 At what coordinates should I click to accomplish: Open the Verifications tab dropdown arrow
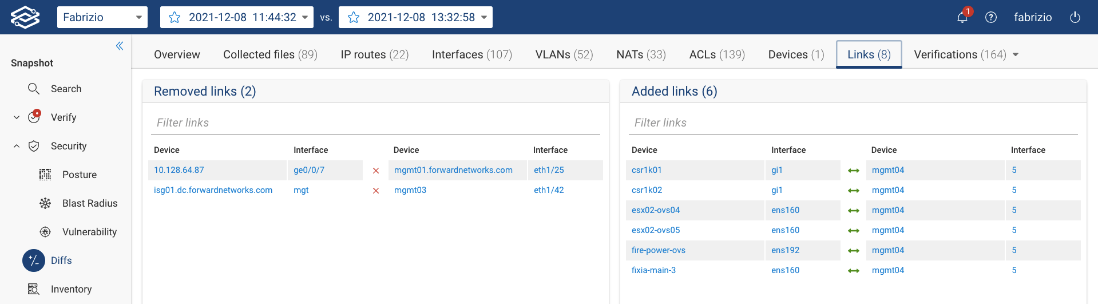1016,55
